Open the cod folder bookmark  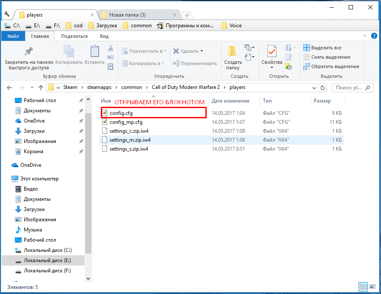[74, 26]
